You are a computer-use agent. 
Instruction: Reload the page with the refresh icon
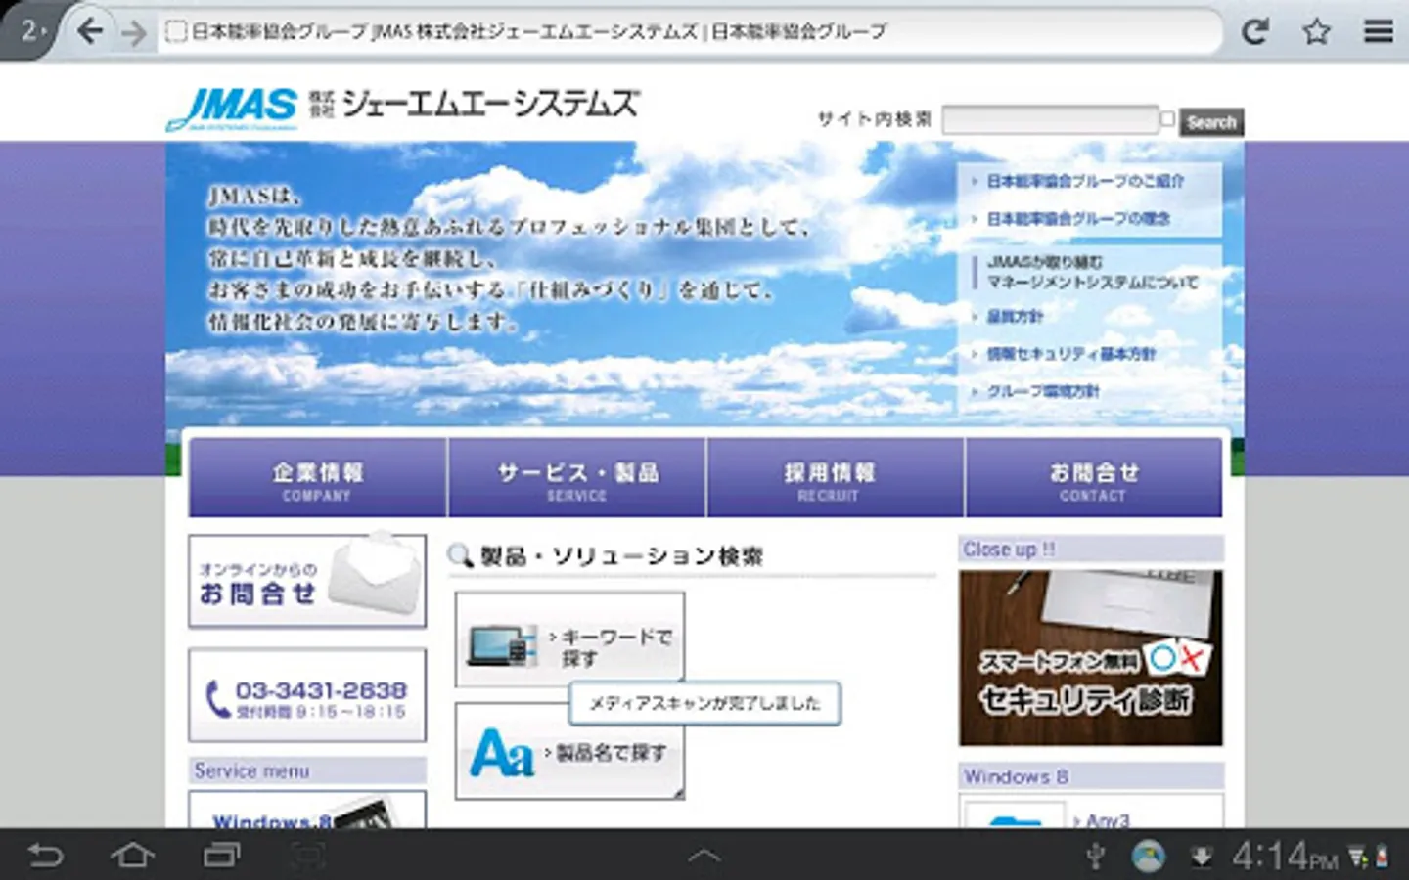[1254, 32]
